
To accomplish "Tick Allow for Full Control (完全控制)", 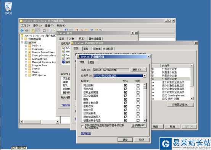I will pos(126,85).
